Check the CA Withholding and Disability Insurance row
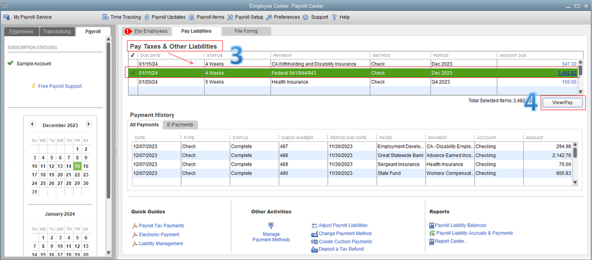Screen dimensions: 592x260 pyautogui.click(x=133, y=64)
